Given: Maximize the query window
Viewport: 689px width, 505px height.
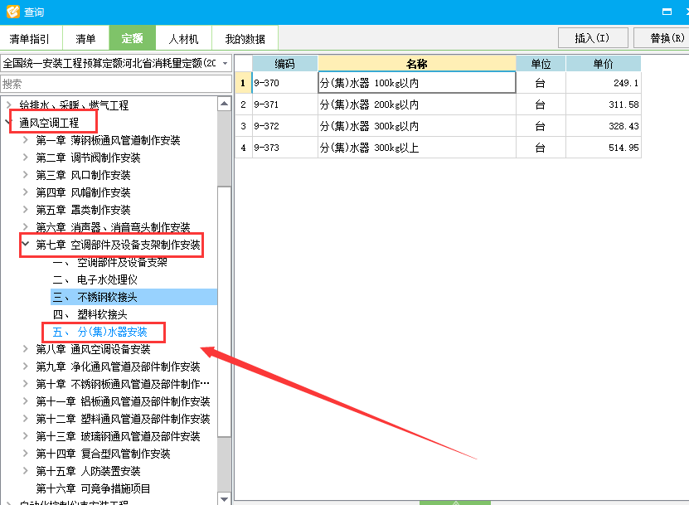Looking at the screenshot, I should coord(667,12).
